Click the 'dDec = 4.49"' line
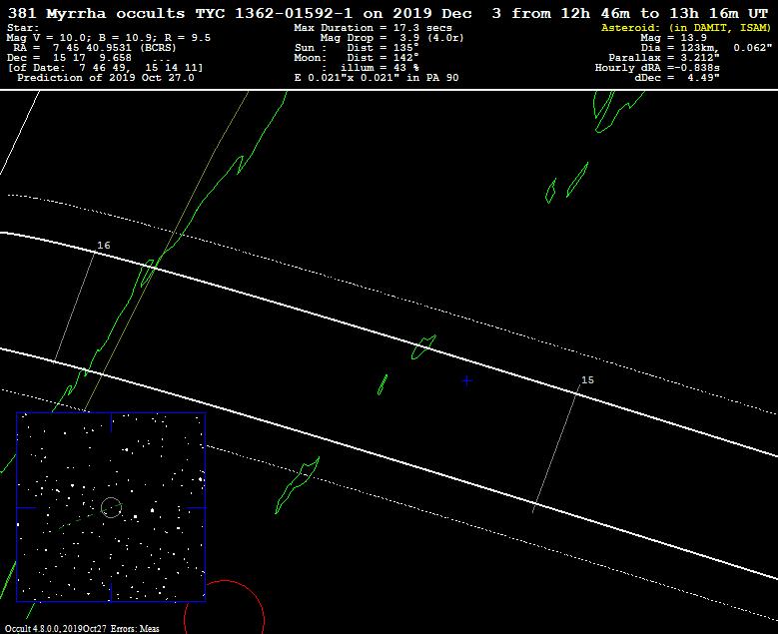The width and height of the screenshot is (778, 634). 677,78
